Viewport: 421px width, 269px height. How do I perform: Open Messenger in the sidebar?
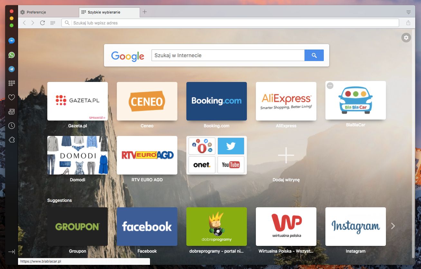click(x=12, y=41)
